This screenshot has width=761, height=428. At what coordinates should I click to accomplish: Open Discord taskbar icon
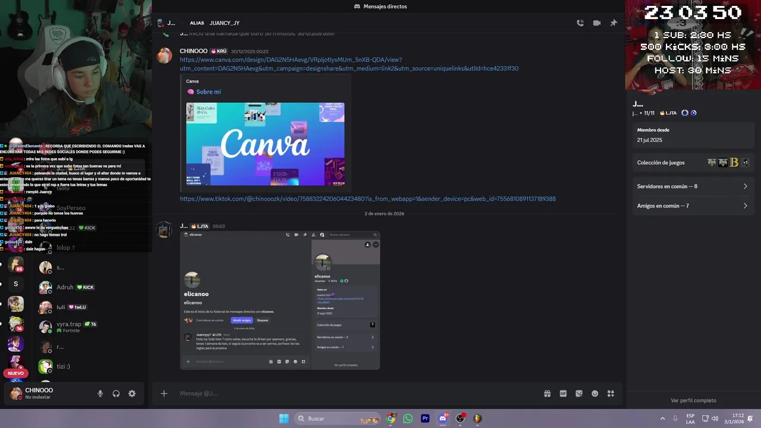pos(443,418)
